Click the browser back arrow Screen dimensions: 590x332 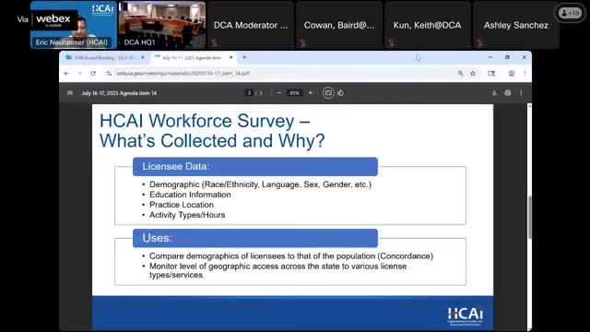tap(66, 74)
